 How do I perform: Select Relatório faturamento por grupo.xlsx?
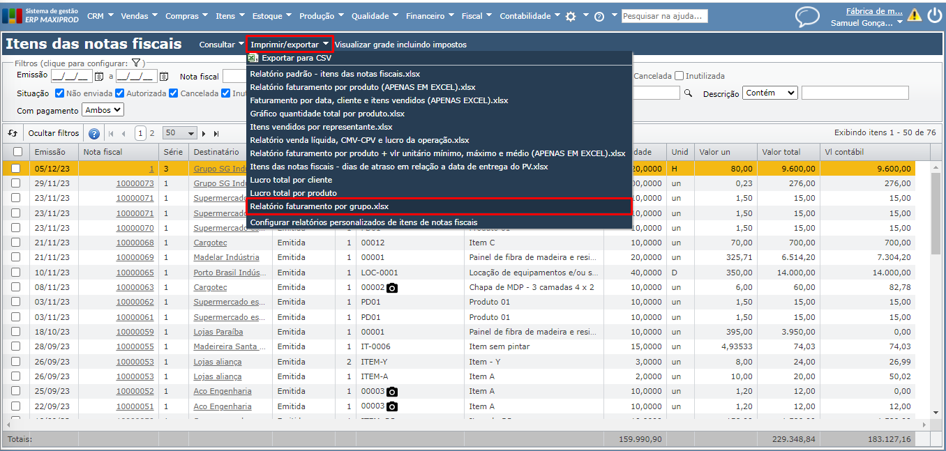coord(320,206)
